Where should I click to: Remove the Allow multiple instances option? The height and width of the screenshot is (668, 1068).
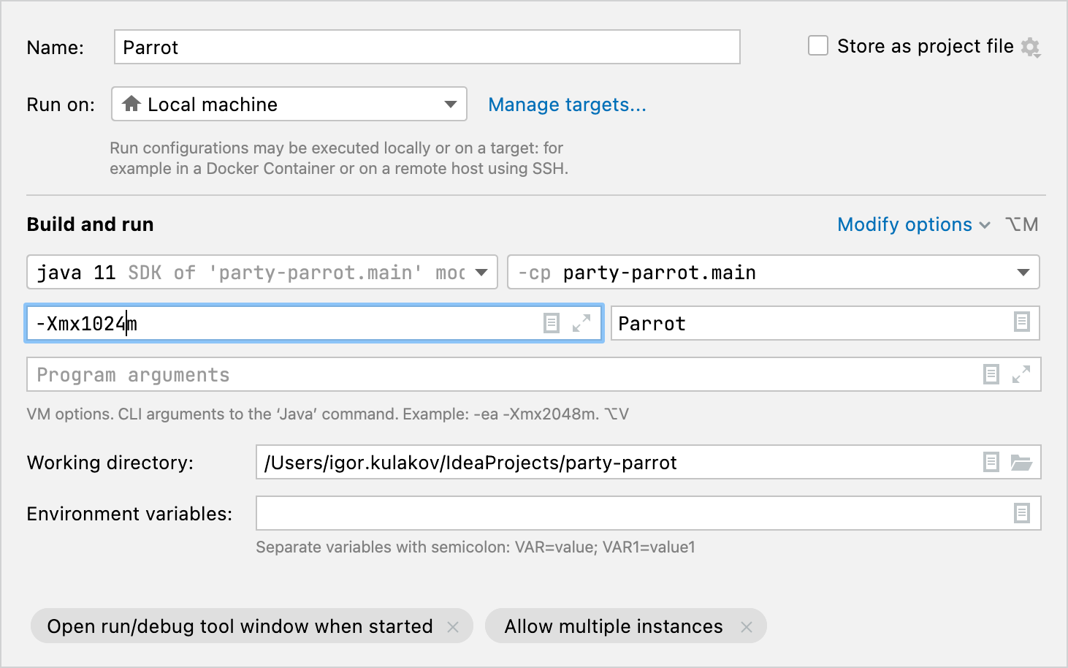pos(746,626)
